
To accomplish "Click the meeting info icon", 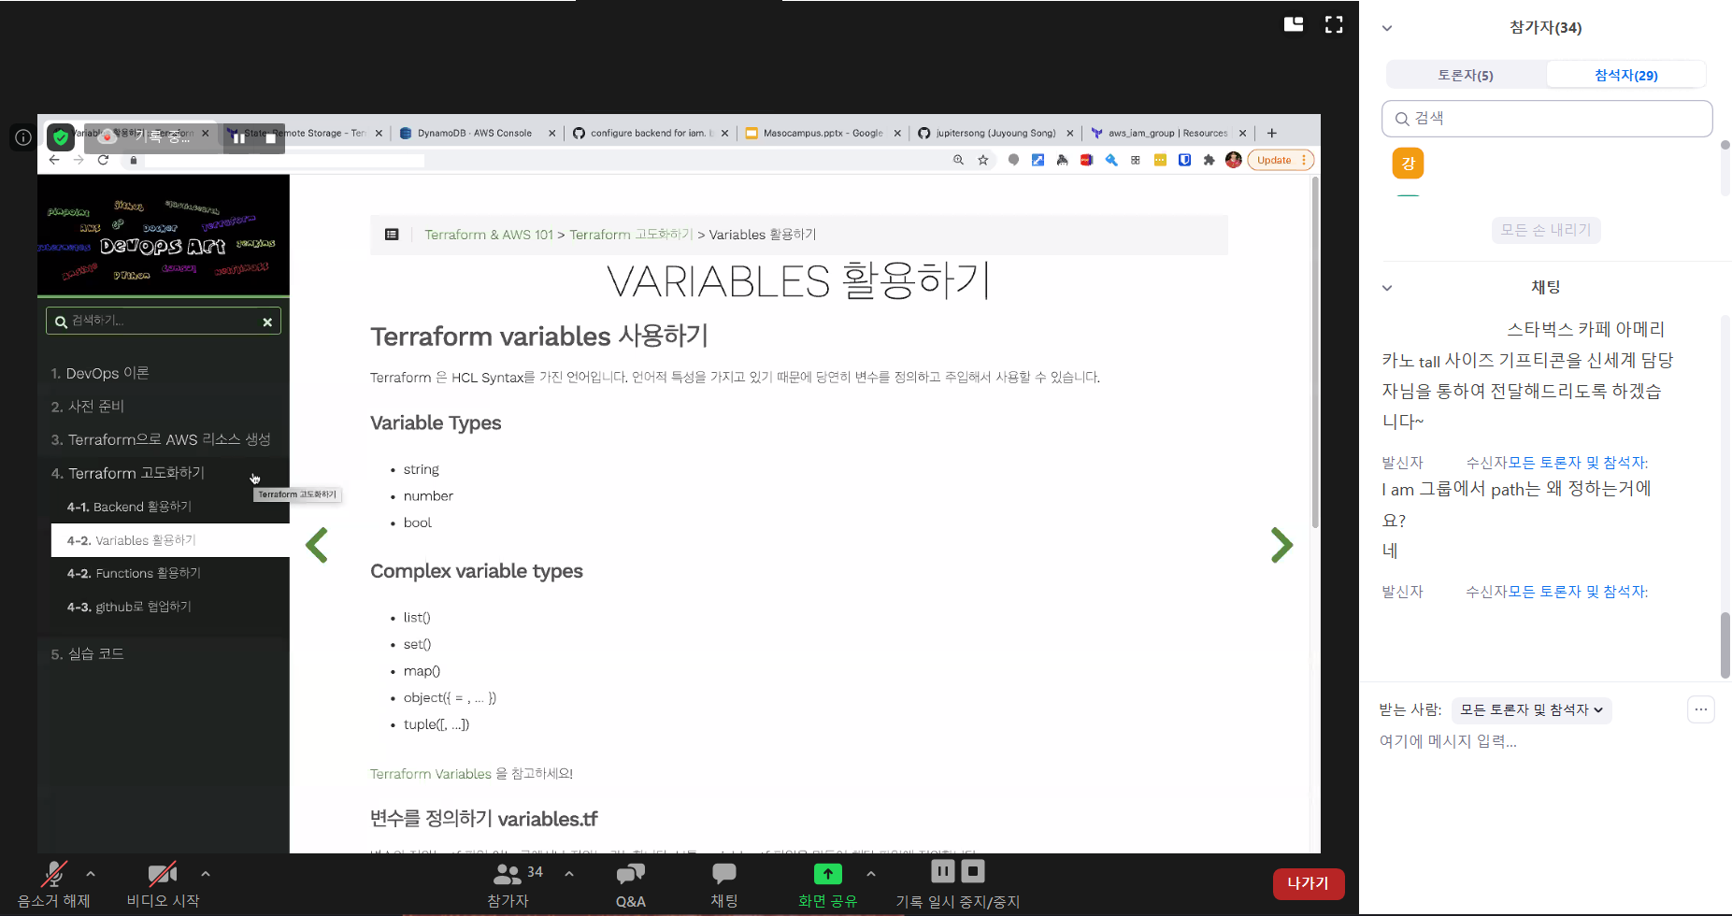I will pos(23,137).
